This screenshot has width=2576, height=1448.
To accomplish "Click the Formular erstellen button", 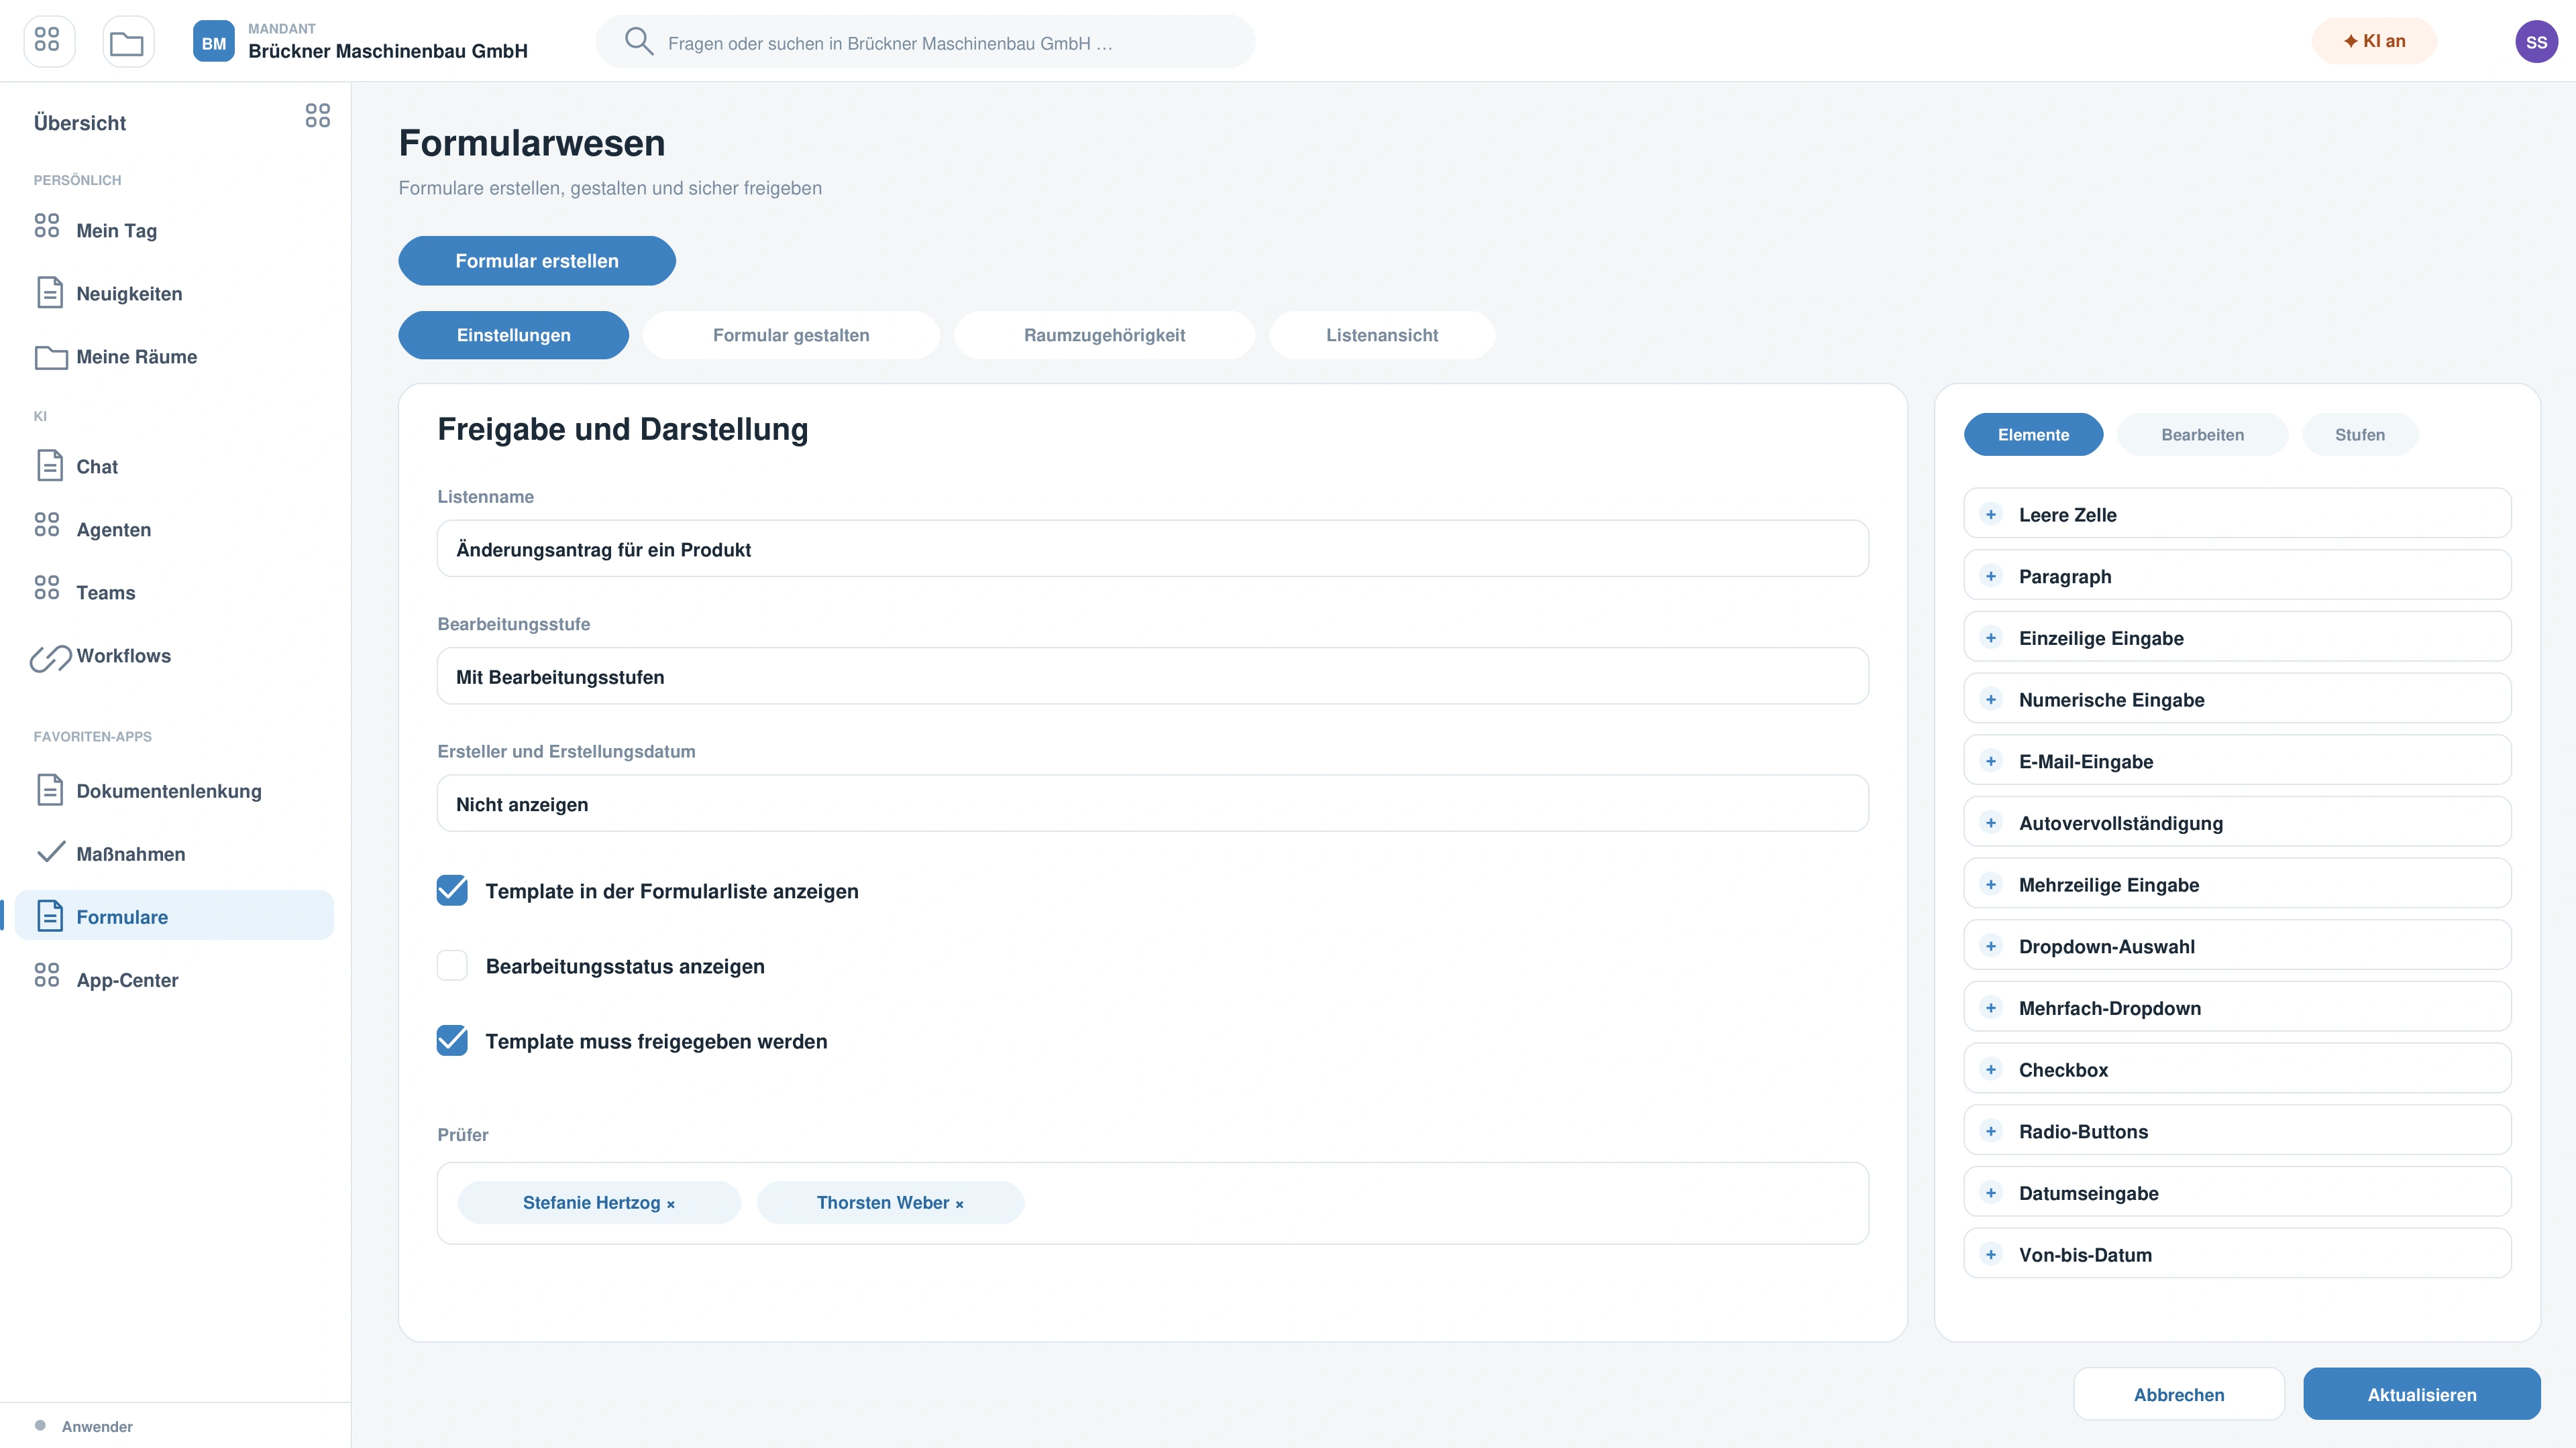I will pos(537,261).
